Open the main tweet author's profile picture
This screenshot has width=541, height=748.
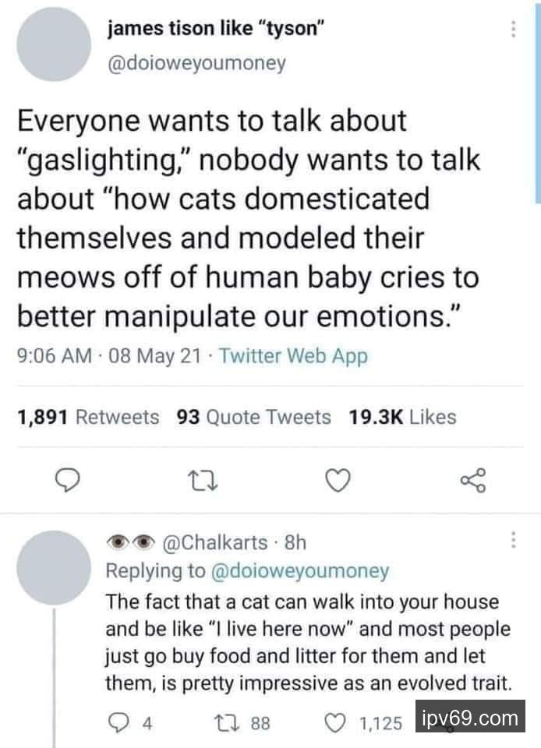[x=53, y=44]
